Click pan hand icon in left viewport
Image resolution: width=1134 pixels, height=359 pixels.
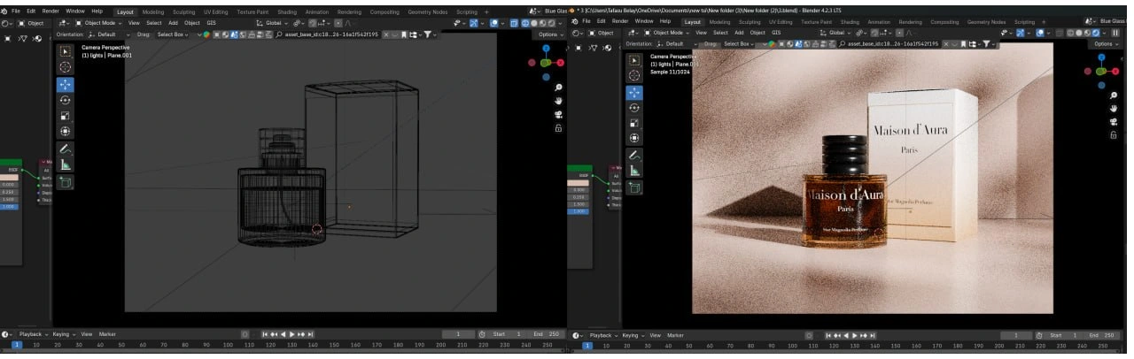[x=558, y=102]
